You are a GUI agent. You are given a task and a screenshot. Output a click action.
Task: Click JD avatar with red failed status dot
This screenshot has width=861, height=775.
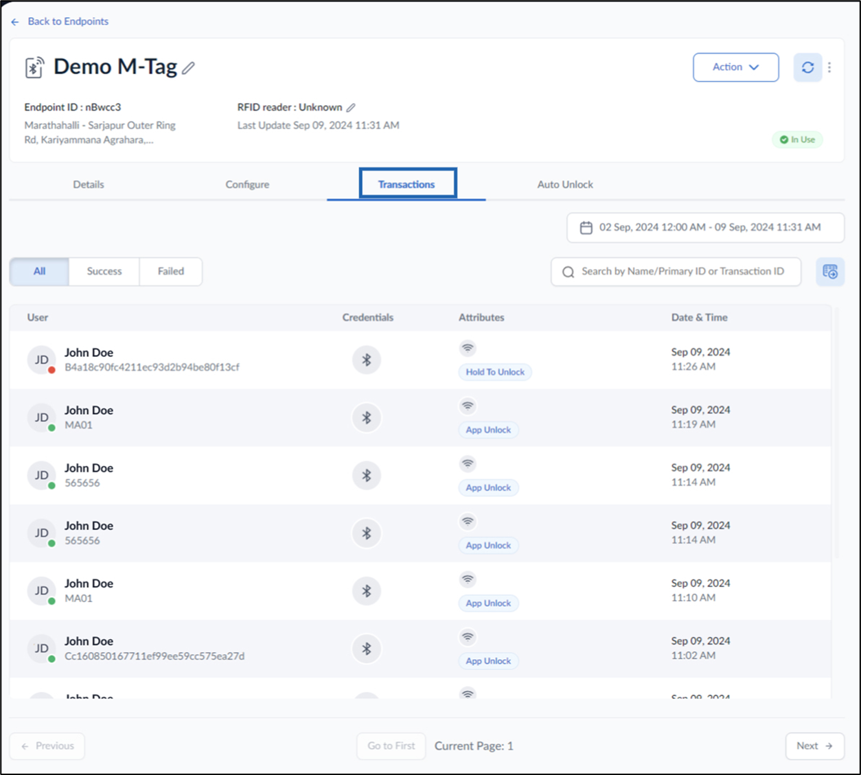click(42, 360)
